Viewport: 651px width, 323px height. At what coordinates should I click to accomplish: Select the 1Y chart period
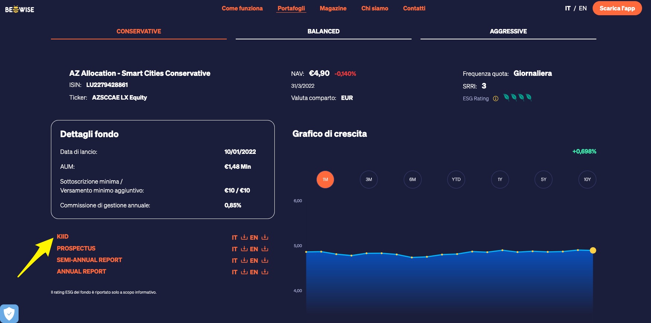(500, 180)
